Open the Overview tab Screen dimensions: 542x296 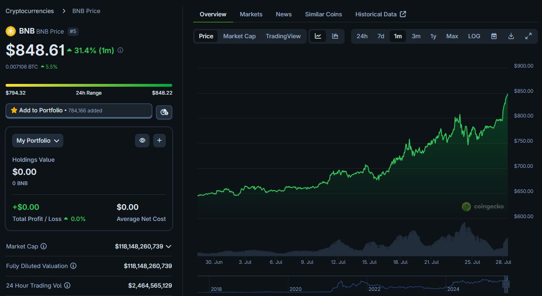(213, 14)
